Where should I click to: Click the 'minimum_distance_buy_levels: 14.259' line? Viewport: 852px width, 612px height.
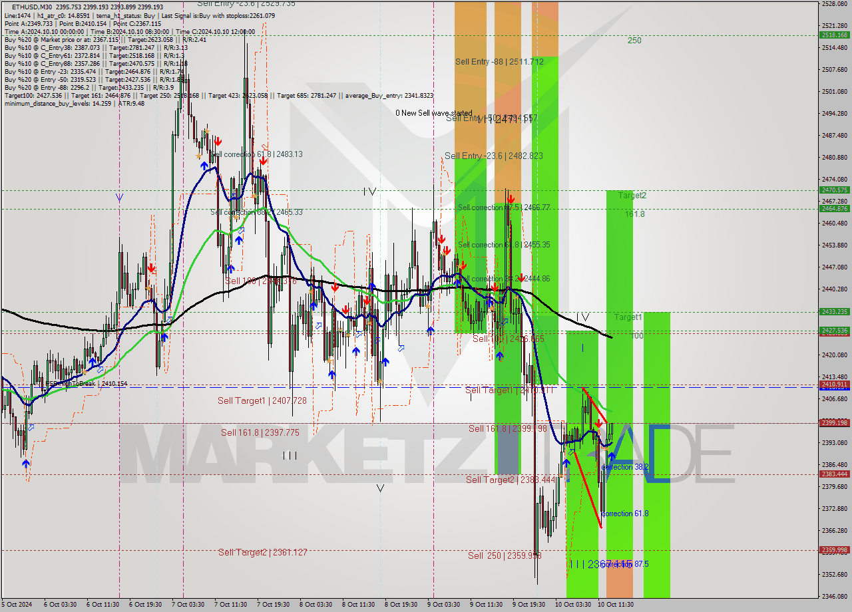(x=74, y=103)
